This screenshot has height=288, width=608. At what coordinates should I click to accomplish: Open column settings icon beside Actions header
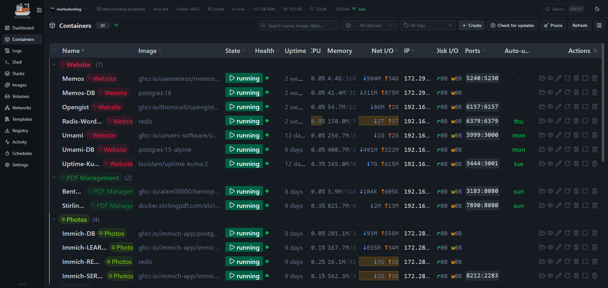coord(595,50)
